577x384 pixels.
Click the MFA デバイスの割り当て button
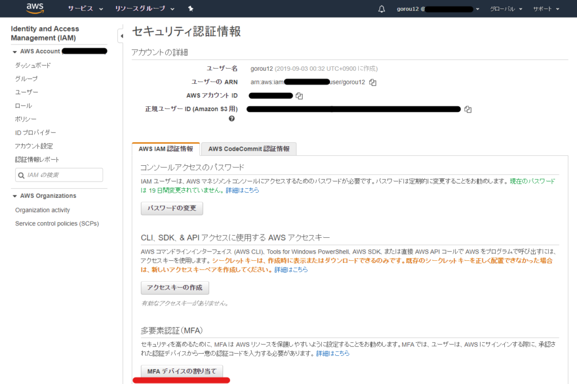(182, 371)
